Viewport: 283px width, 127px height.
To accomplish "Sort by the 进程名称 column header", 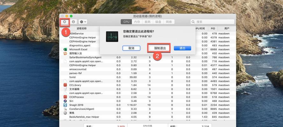I will [81, 29].
